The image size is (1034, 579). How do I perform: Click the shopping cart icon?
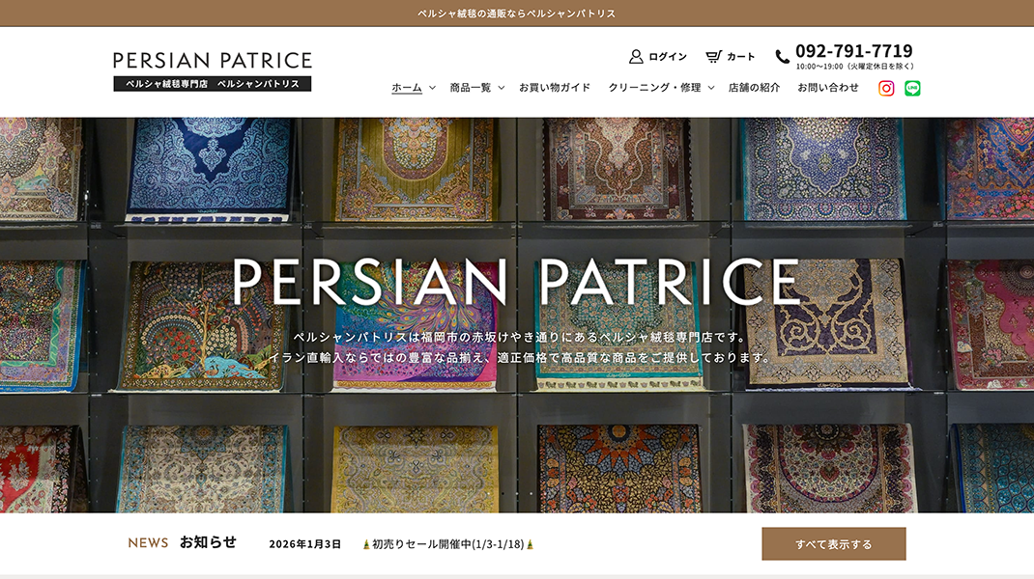pos(713,57)
